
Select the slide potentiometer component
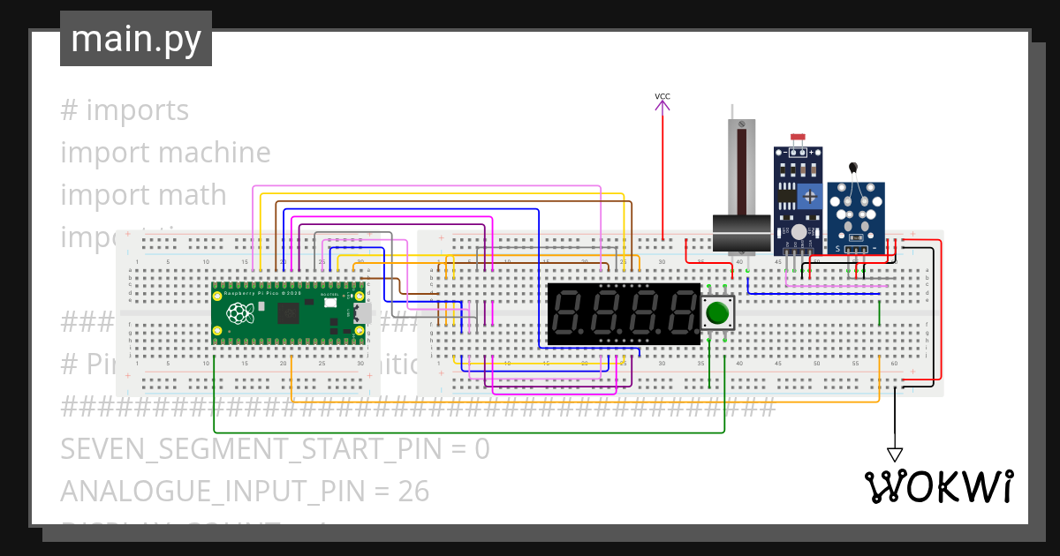click(x=742, y=177)
